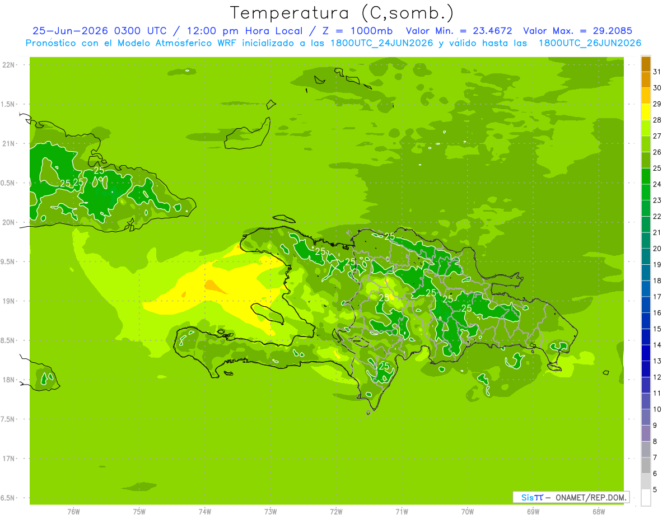Click the '73W' longitude label
The image size is (672, 519).
click(270, 511)
